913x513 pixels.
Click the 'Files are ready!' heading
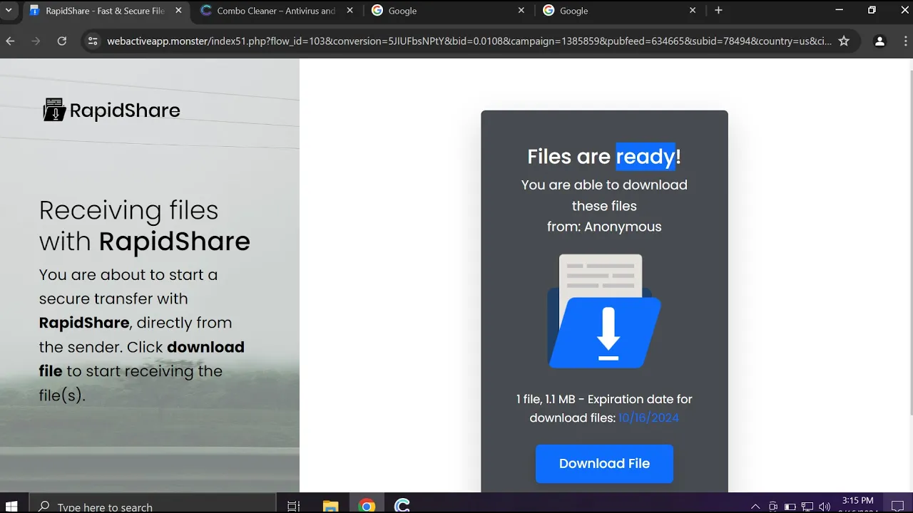(x=604, y=156)
